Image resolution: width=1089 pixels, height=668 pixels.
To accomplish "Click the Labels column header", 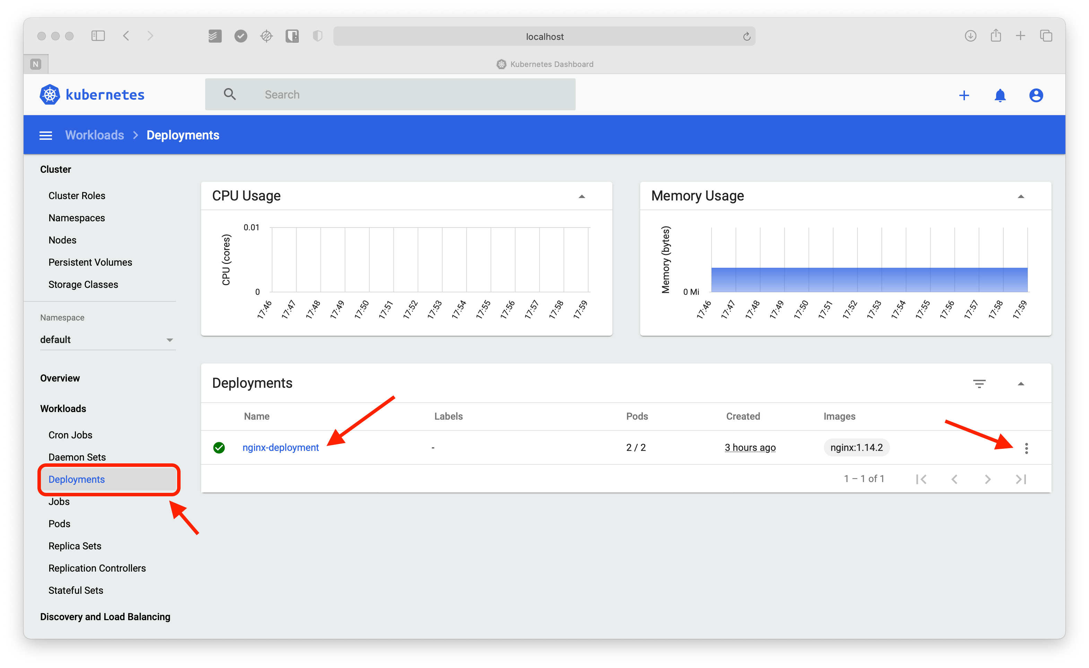I will click(448, 416).
